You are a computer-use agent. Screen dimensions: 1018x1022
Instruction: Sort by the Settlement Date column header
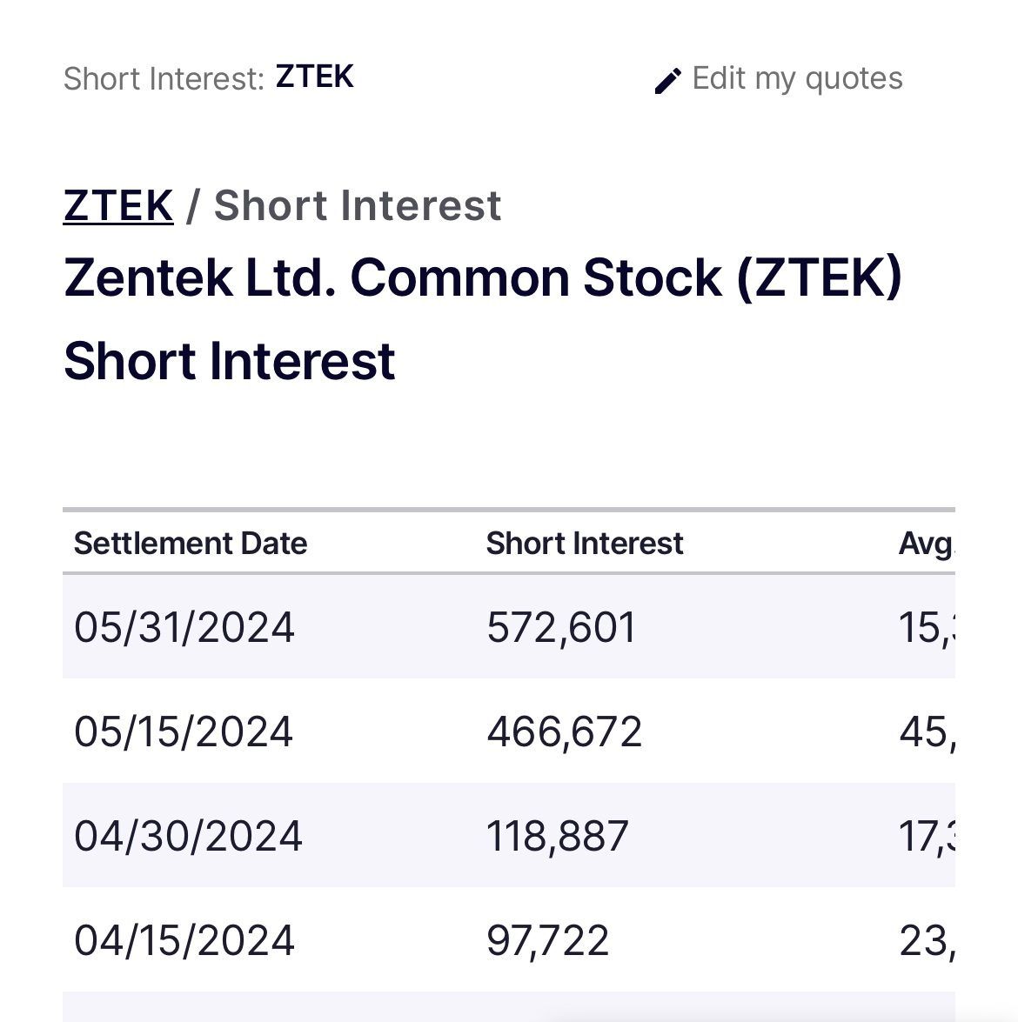click(x=191, y=544)
